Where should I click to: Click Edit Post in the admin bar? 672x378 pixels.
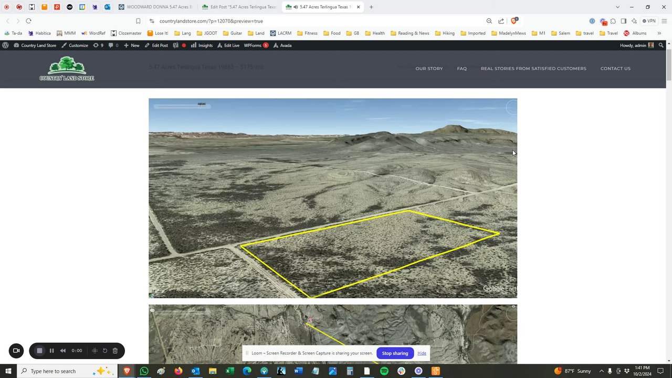point(156,45)
